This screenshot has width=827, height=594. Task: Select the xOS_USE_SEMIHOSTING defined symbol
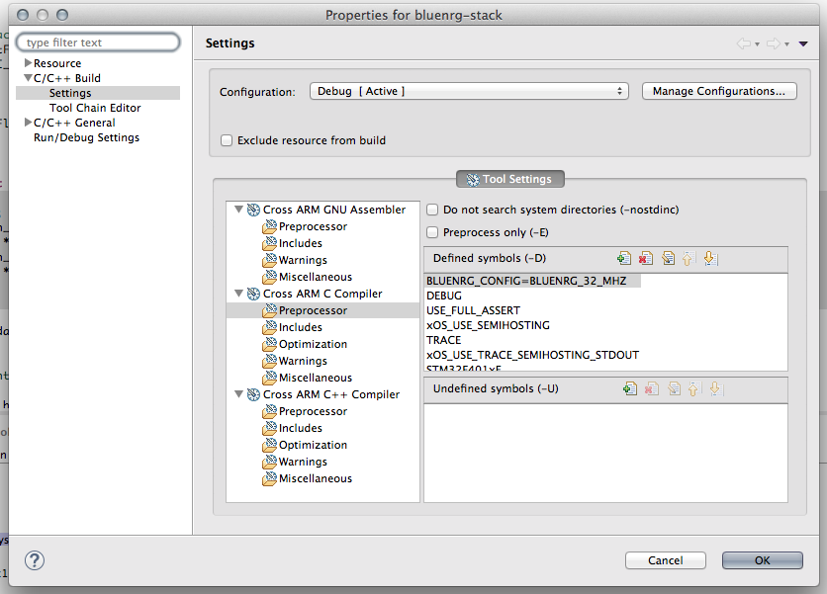(x=488, y=325)
